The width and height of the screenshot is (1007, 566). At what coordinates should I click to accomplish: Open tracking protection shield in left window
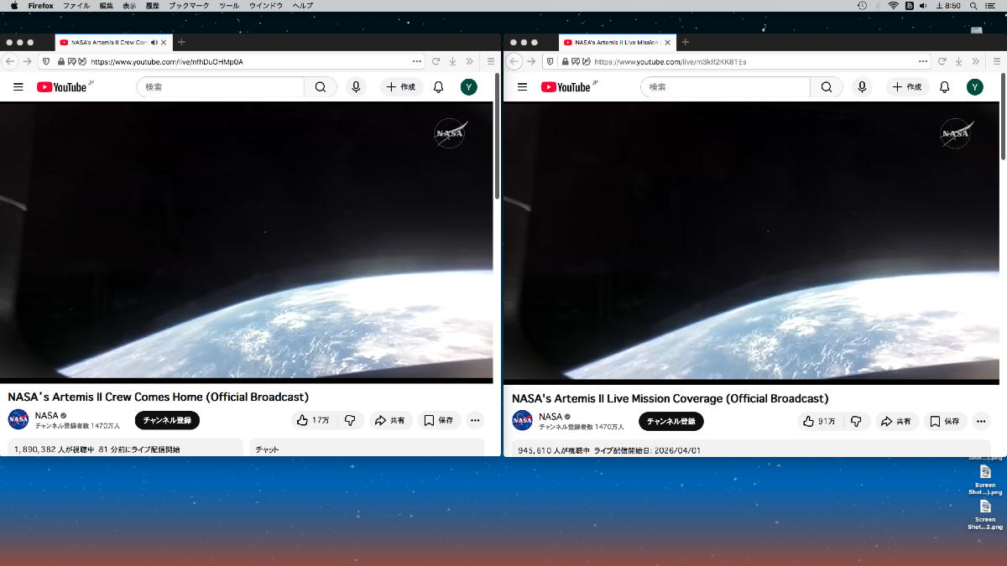pyautogui.click(x=46, y=61)
